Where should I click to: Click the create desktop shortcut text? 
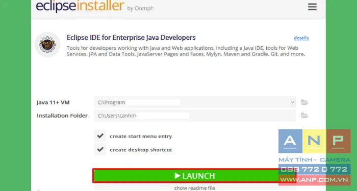141,150
